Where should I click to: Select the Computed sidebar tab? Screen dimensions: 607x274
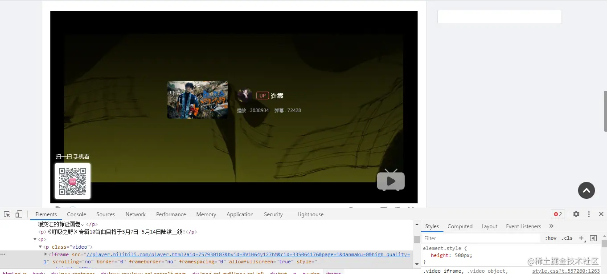[x=460, y=226]
